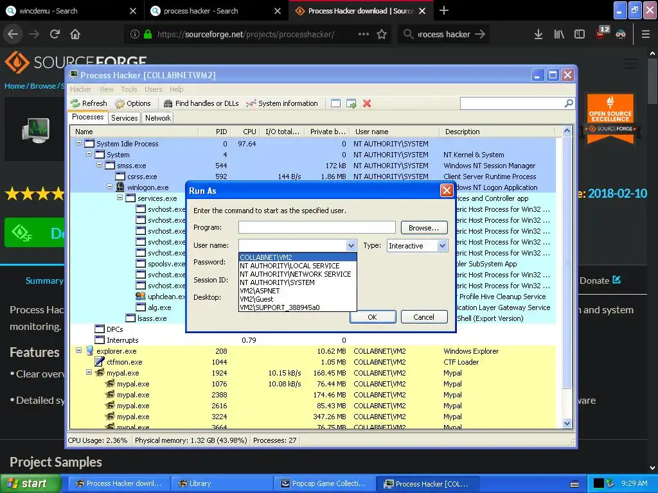Open the User name dropdown arrow
The height and width of the screenshot is (493, 658).
351,246
